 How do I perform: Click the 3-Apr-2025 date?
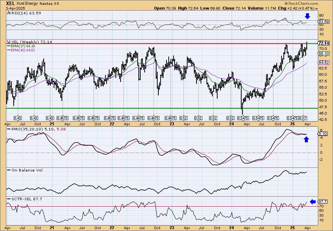click(x=16, y=9)
